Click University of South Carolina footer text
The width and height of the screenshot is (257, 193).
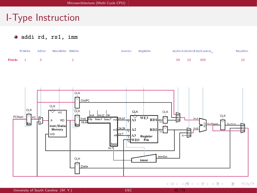[x=43, y=190]
